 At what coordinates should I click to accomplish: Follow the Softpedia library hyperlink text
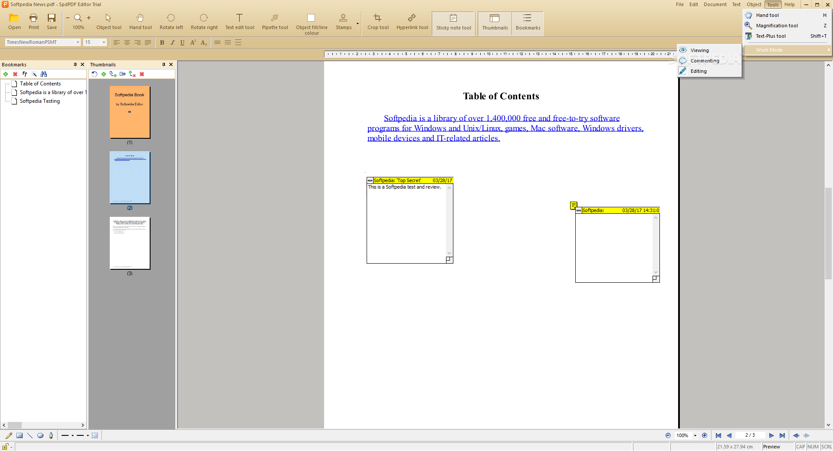505,128
